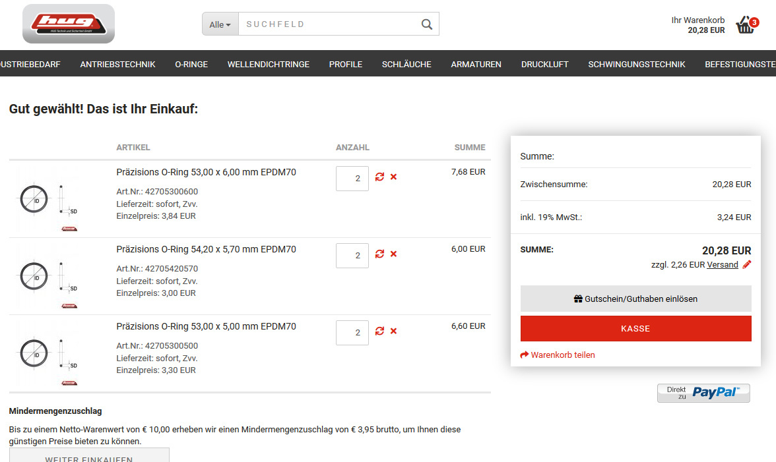Remove O-Ring 53,00 x 6,00 mm from cart
Screen dimensions: 776x462
[393, 177]
